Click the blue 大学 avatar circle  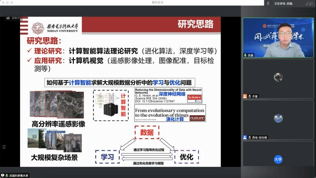tap(278, 159)
